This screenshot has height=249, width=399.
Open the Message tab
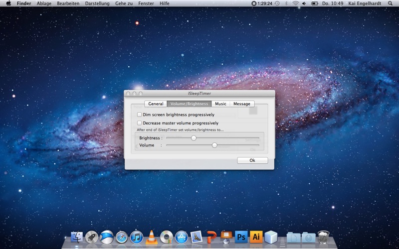coord(242,104)
